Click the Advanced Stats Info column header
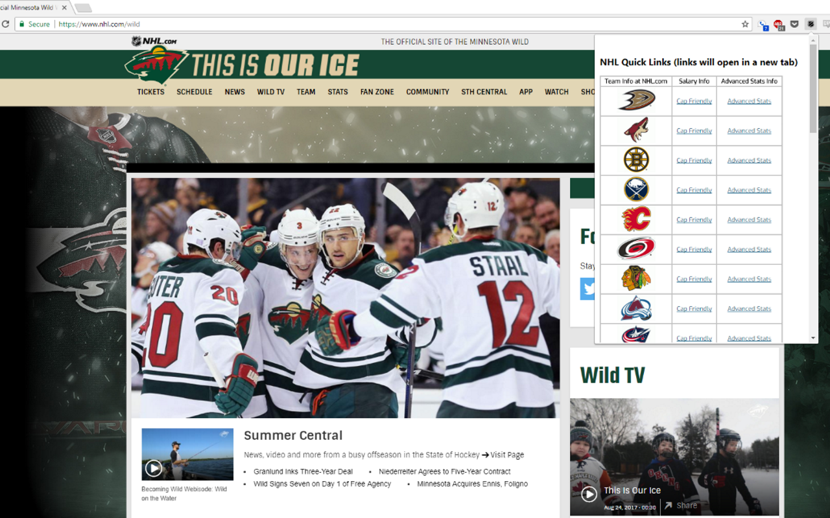The height and width of the screenshot is (518, 830). coord(749,81)
